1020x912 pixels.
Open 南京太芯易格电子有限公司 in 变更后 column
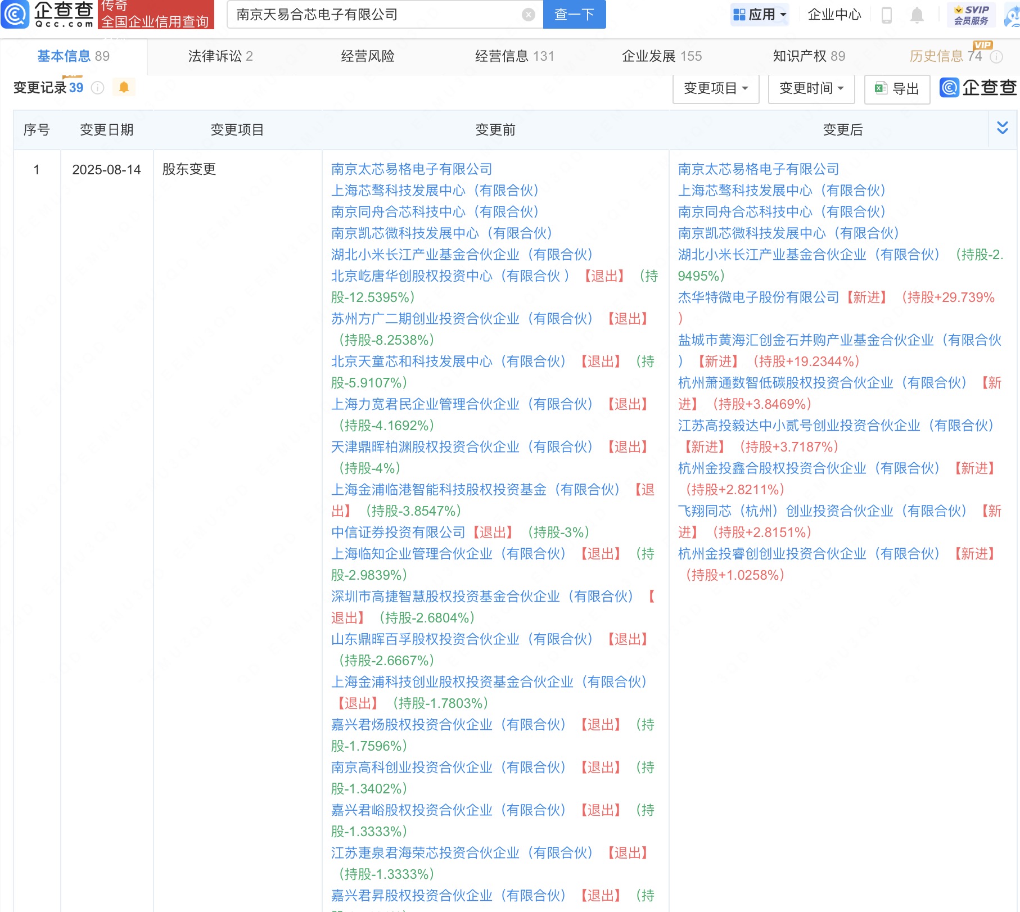tap(759, 169)
